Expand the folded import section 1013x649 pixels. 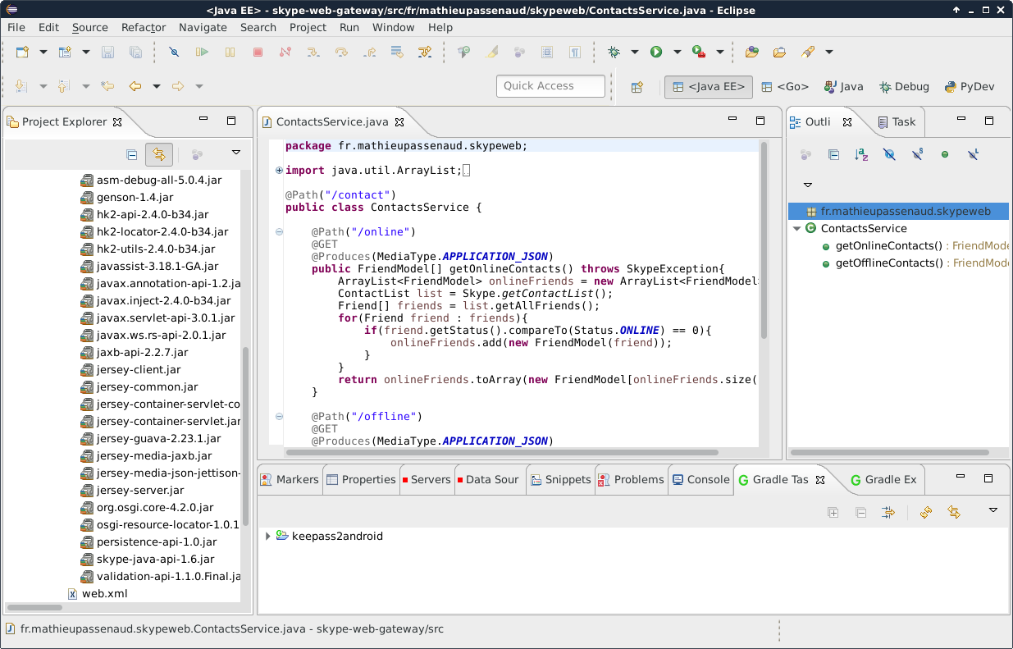click(x=279, y=171)
